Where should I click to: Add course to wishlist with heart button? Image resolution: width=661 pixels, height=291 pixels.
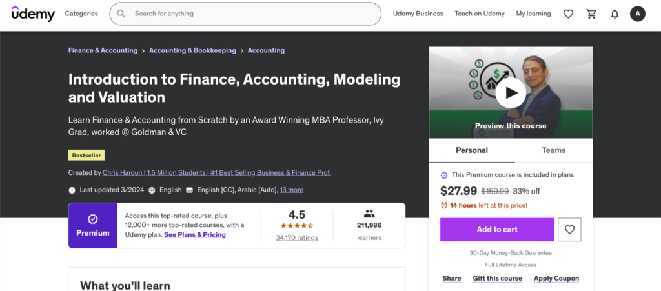click(569, 229)
